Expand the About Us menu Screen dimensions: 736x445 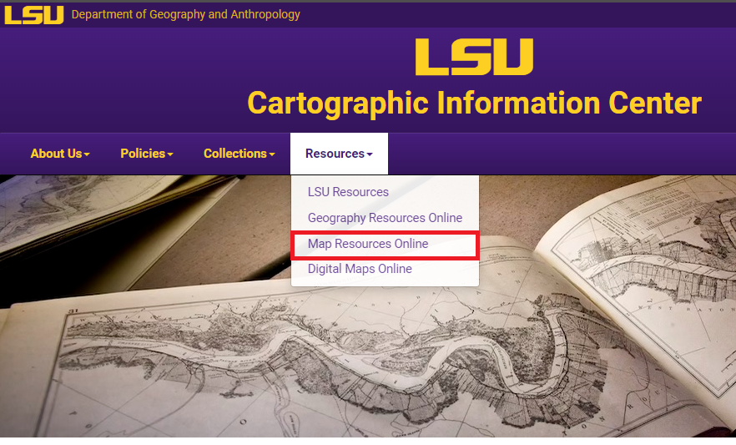(x=60, y=154)
